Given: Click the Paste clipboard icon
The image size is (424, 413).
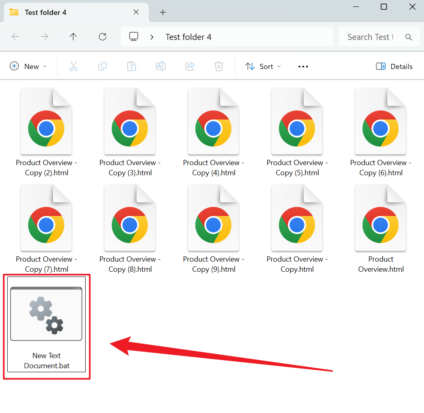Looking at the screenshot, I should [x=132, y=66].
